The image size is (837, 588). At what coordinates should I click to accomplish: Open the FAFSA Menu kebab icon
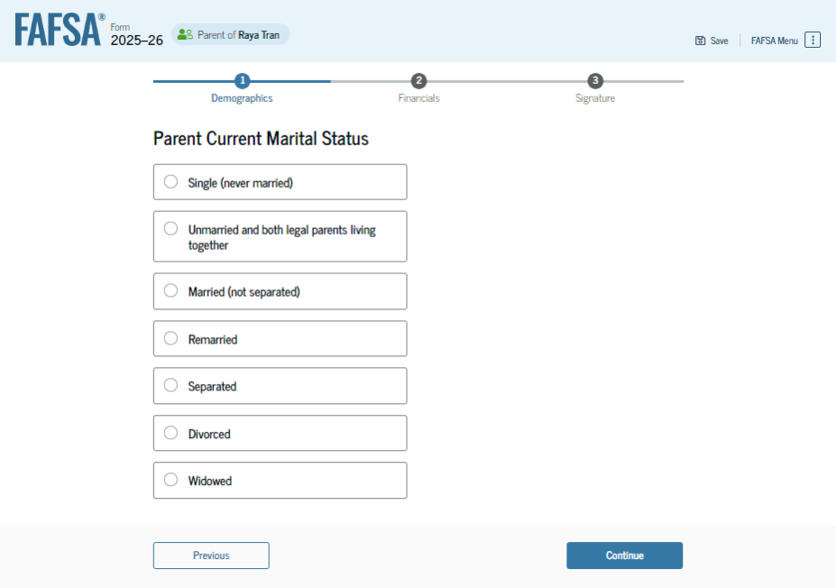click(813, 41)
